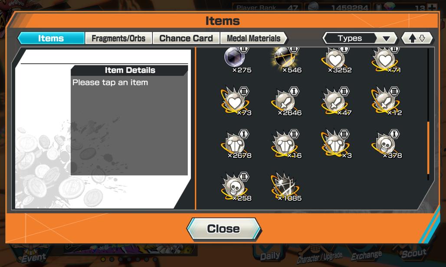Image resolution: width=446 pixels, height=267 pixels.
Task: Select the armor tier III item x3
Action: tap(337, 144)
